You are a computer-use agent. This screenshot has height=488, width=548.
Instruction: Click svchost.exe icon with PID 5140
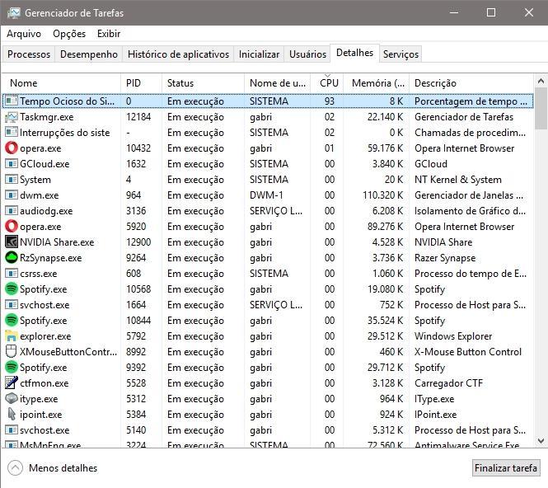pos(12,430)
